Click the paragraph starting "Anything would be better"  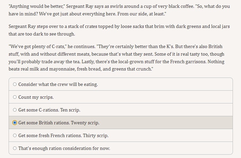119,10
